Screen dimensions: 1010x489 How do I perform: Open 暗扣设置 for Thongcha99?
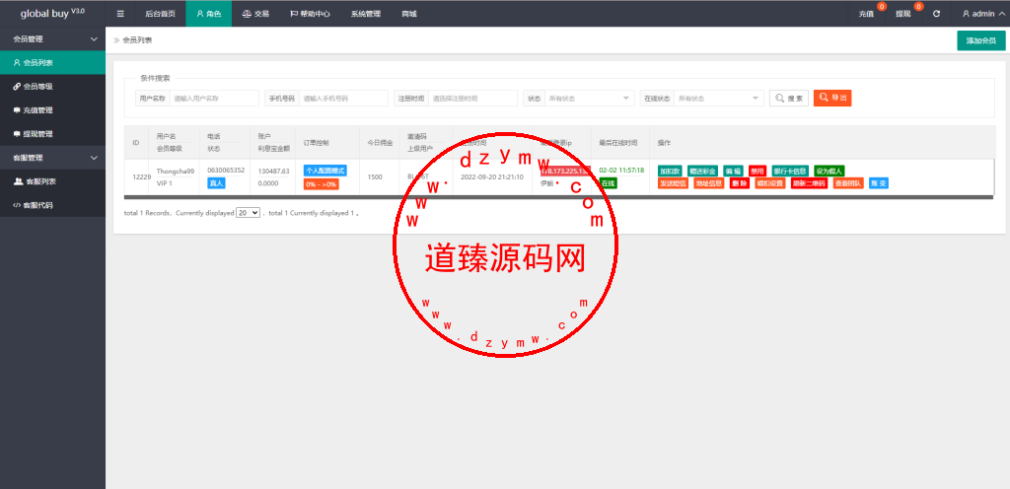[770, 183]
